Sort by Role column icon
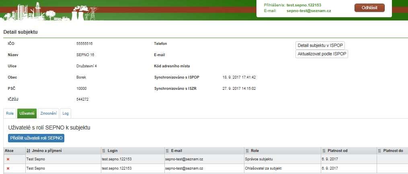This screenshot has height=174, width=408. click(x=247, y=151)
